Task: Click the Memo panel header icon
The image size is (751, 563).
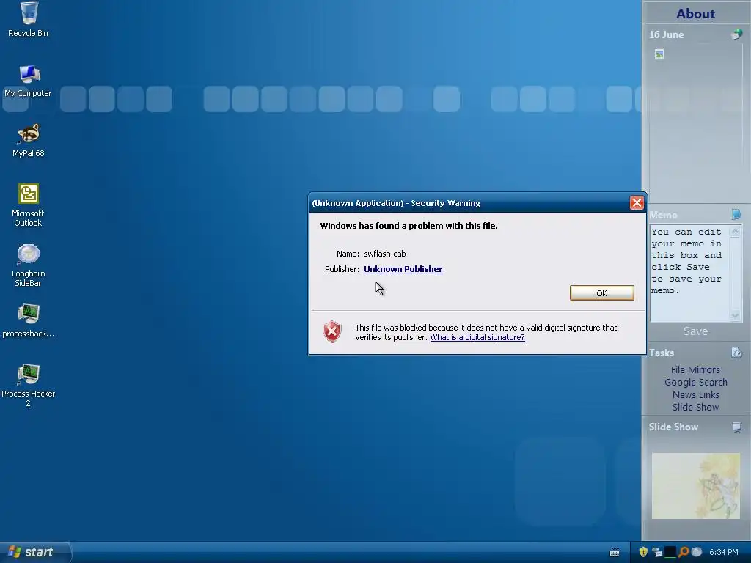Action: point(736,215)
